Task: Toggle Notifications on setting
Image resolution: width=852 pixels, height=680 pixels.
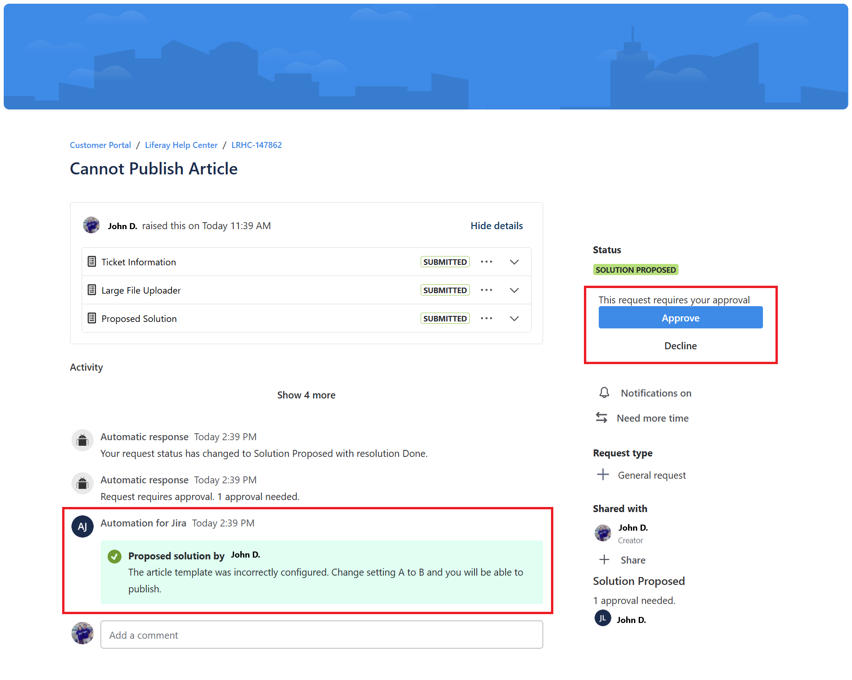Action: pyautogui.click(x=655, y=393)
